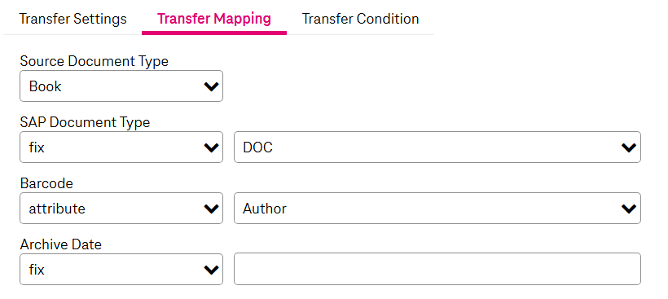Open the Transfer Condition tab

click(x=360, y=19)
